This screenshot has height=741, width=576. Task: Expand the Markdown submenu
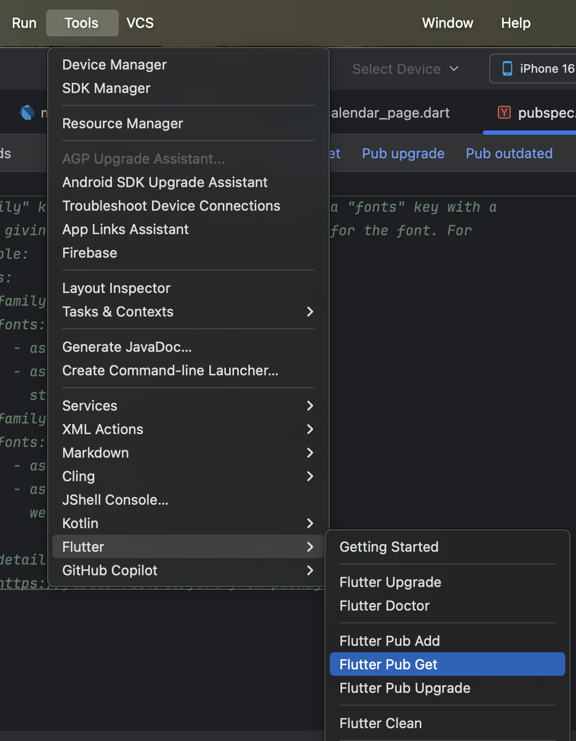click(188, 453)
